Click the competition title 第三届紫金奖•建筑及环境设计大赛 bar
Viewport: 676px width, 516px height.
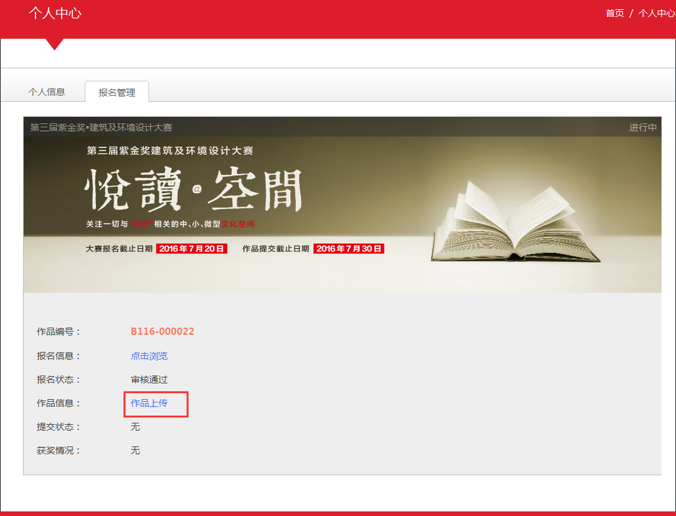[101, 127]
